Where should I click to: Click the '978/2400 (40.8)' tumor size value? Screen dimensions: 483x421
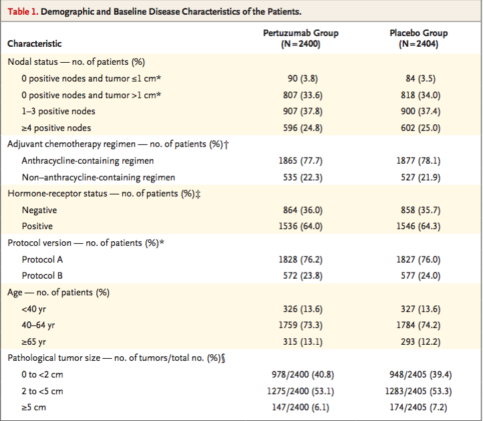click(303, 375)
